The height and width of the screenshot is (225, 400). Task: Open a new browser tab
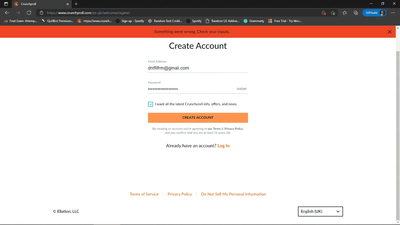pos(76,4)
